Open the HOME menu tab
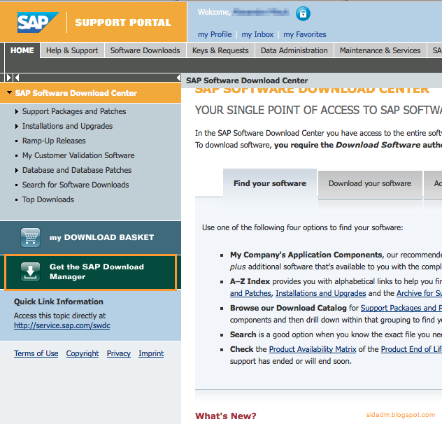The image size is (442, 424). tap(22, 50)
